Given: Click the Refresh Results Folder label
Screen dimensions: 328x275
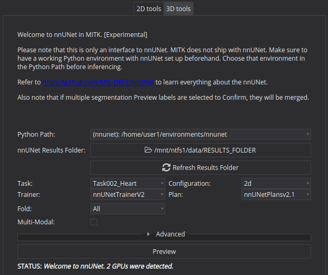Looking at the screenshot, I should (205, 168).
